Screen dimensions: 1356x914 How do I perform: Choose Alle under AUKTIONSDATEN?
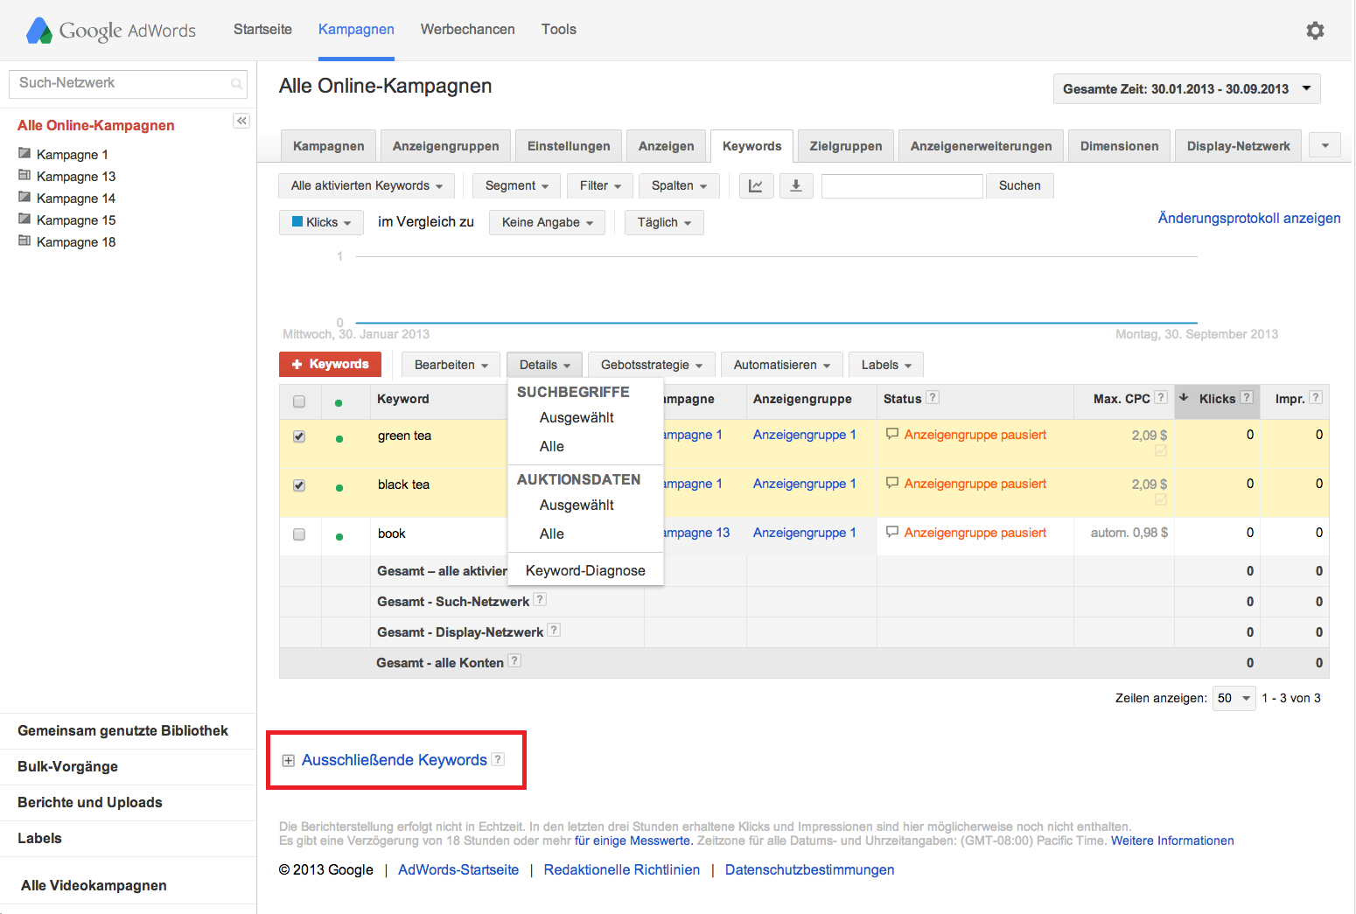[x=552, y=534]
